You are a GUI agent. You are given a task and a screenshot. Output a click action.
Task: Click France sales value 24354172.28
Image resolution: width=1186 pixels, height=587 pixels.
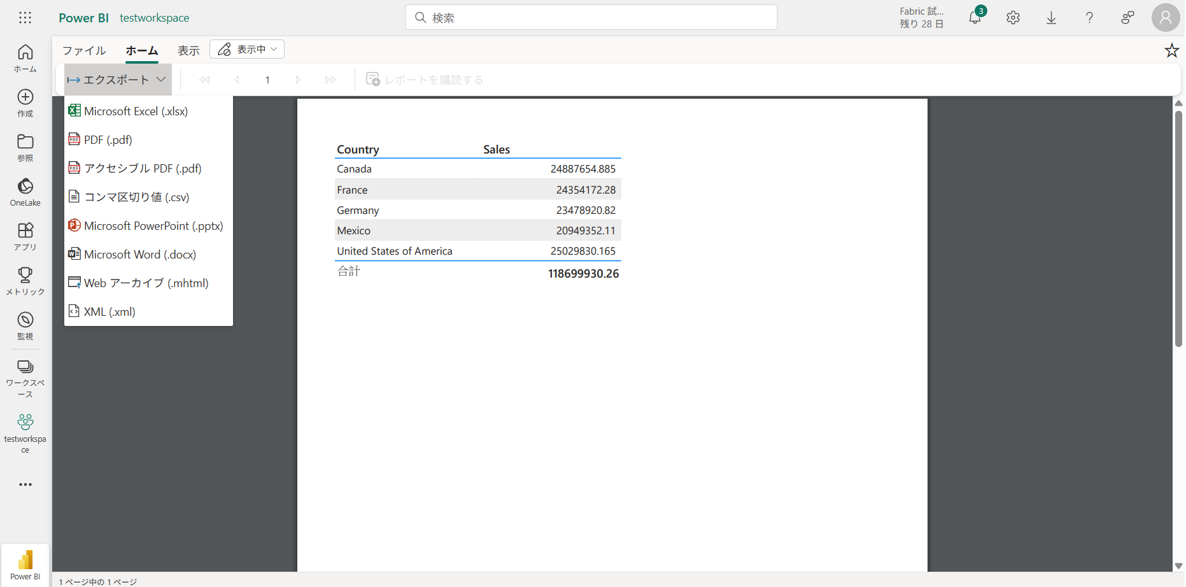coord(586,190)
